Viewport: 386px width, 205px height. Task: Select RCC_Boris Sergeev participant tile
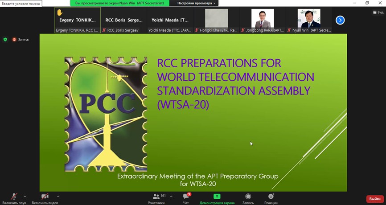pos(124,20)
